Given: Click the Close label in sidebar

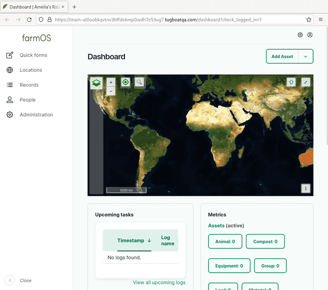Looking at the screenshot, I should coord(26,280).
